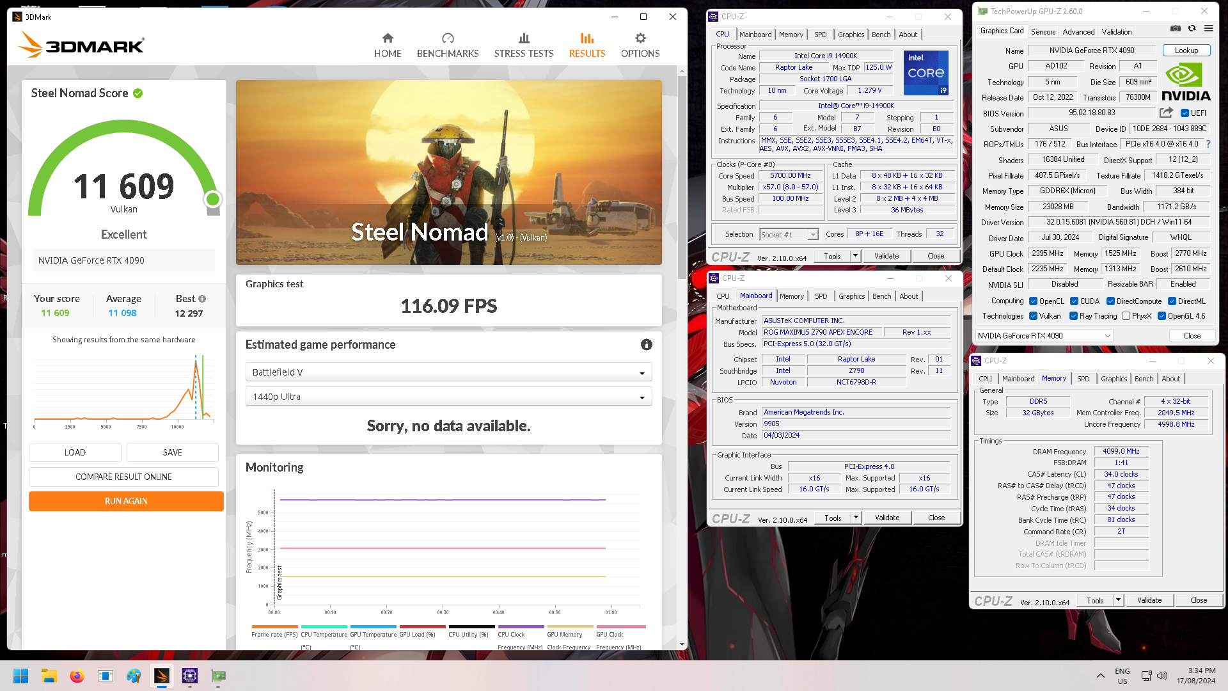Click the LOAD button in 3DMark
Image resolution: width=1228 pixels, height=691 pixels.
(x=75, y=452)
